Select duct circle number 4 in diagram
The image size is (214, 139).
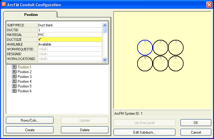click(x=145, y=63)
